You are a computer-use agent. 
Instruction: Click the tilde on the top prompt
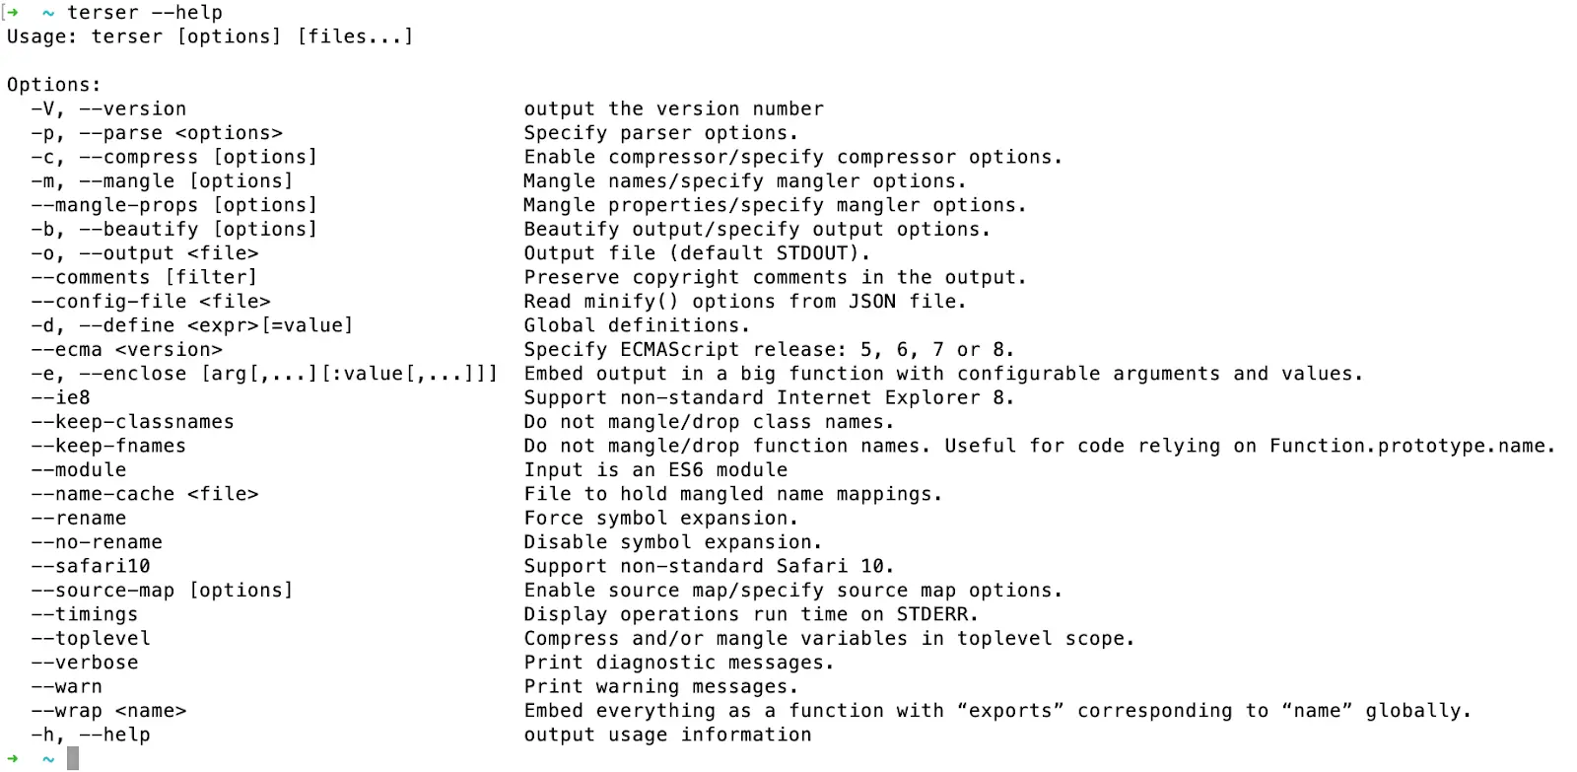click(48, 14)
